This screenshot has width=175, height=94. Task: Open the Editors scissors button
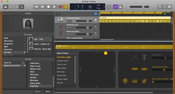[22, 7]
